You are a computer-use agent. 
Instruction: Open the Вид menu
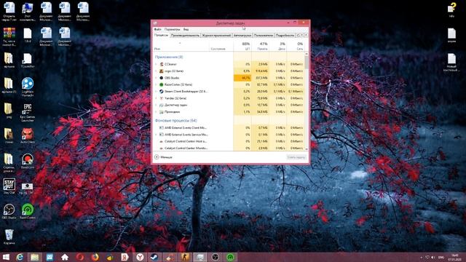pos(186,29)
